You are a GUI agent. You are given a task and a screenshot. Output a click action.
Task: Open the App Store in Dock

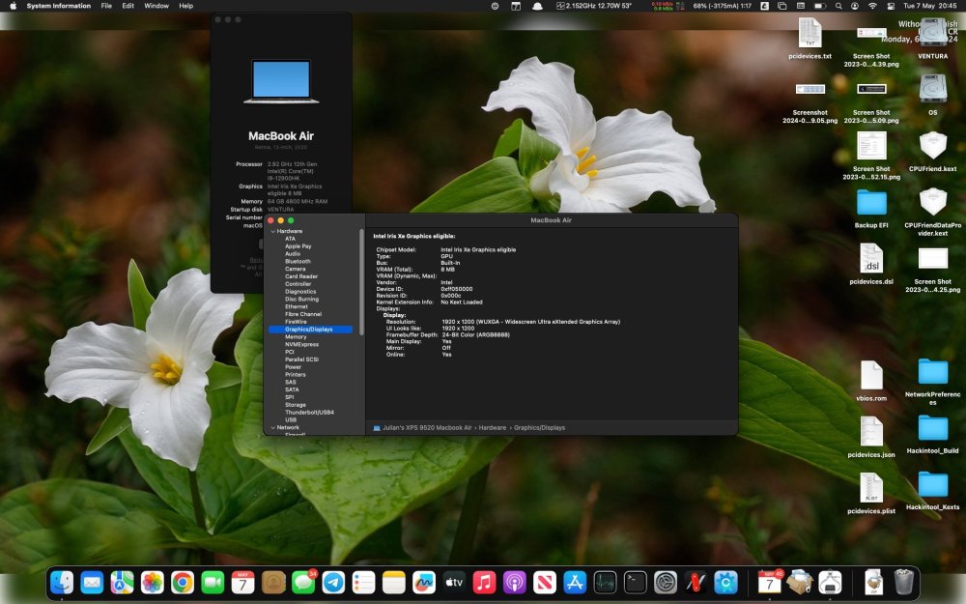click(575, 583)
